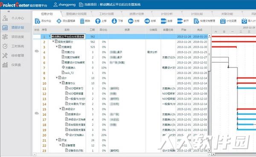
Task: Click the blue Gantt bar for row 18
Action: click(245, 124)
